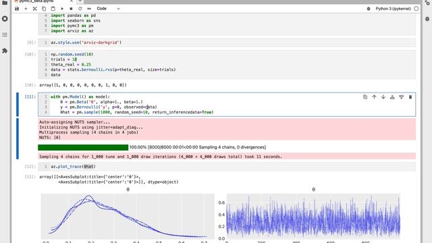
Task: Click the posterior density plot for θ
Action: (x=128, y=216)
